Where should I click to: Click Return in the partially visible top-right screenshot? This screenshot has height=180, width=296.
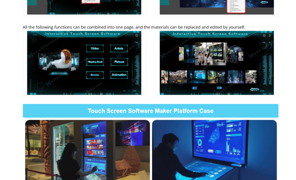(264, 2)
